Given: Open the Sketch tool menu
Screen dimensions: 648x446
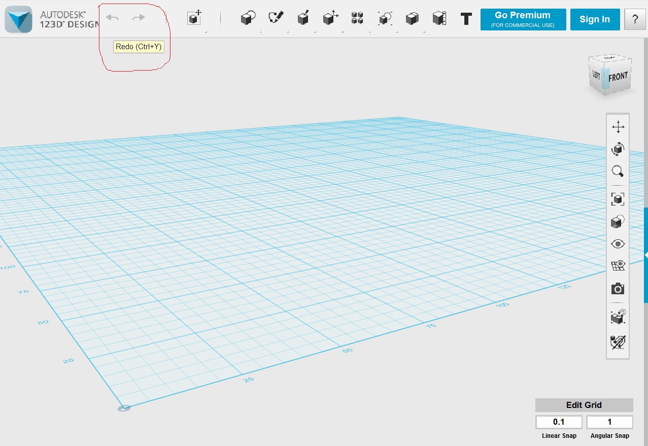Looking at the screenshot, I should tap(275, 19).
